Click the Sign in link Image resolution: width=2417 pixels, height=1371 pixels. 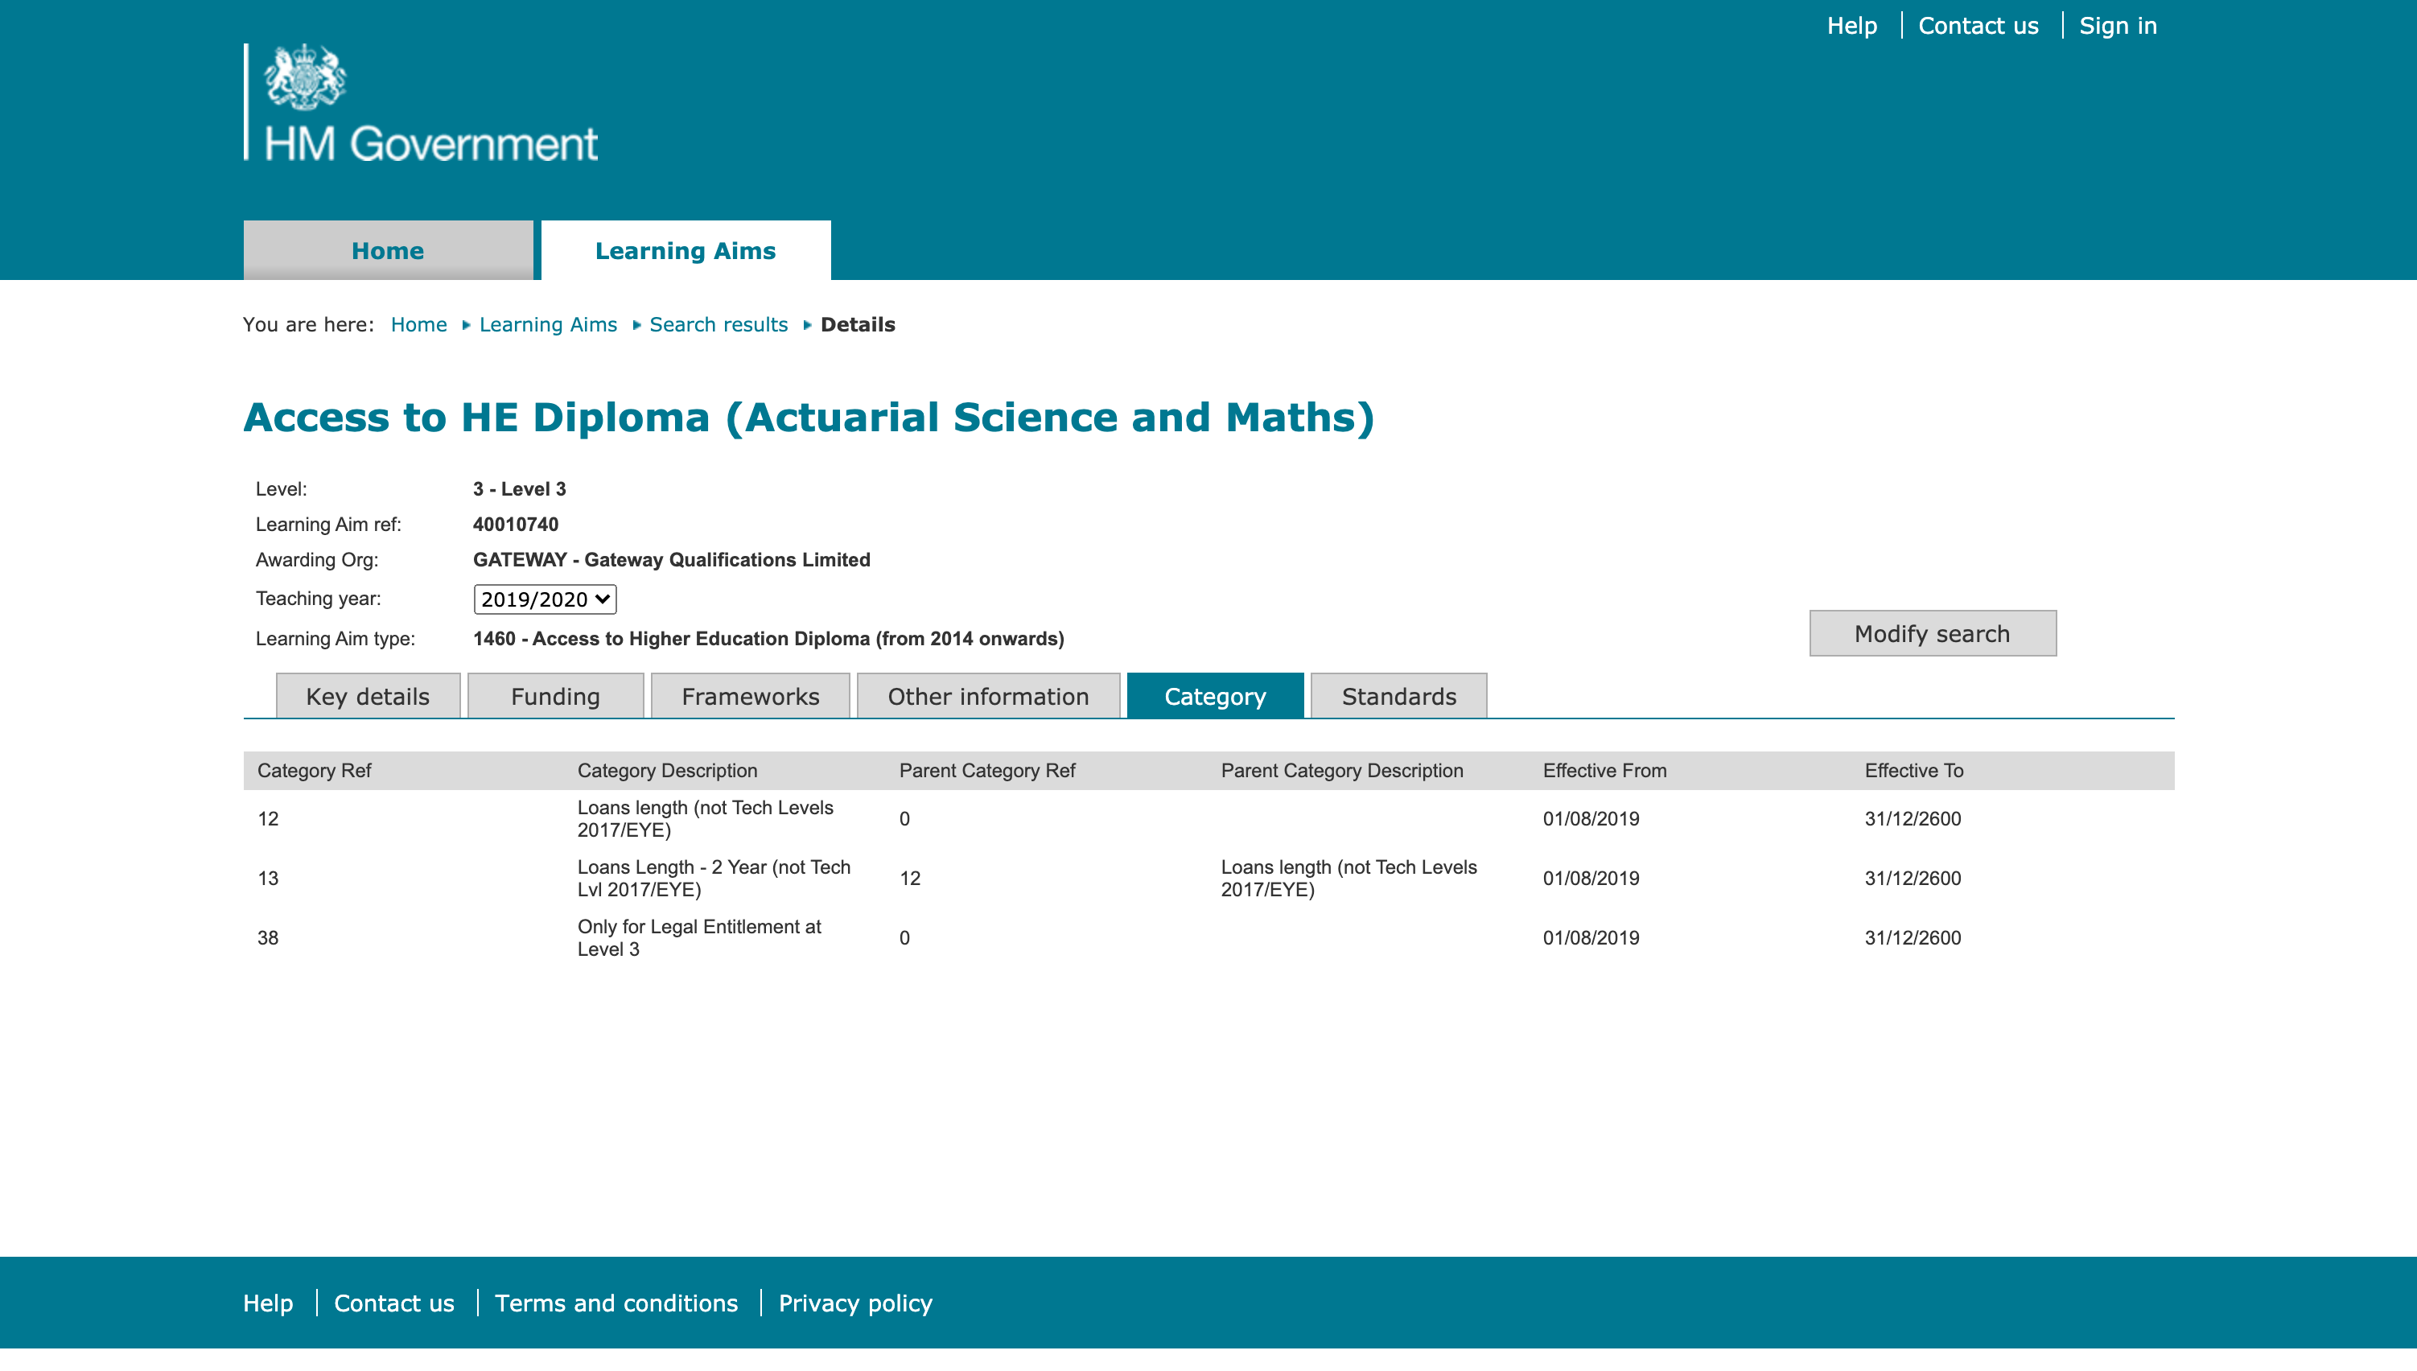[x=2118, y=26]
